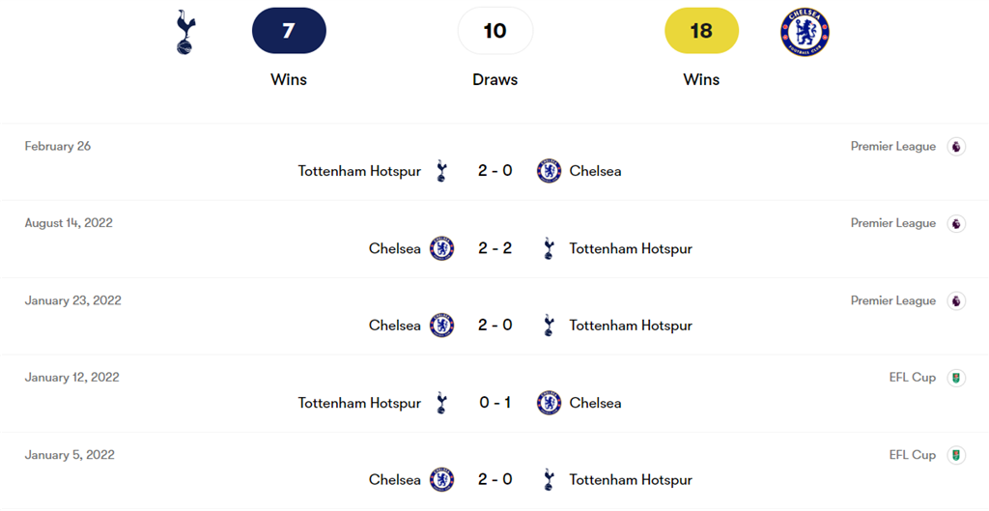Viewport: 989px width, 511px height.
Task: Click the Premier League label on February 26
Action: coord(892,147)
